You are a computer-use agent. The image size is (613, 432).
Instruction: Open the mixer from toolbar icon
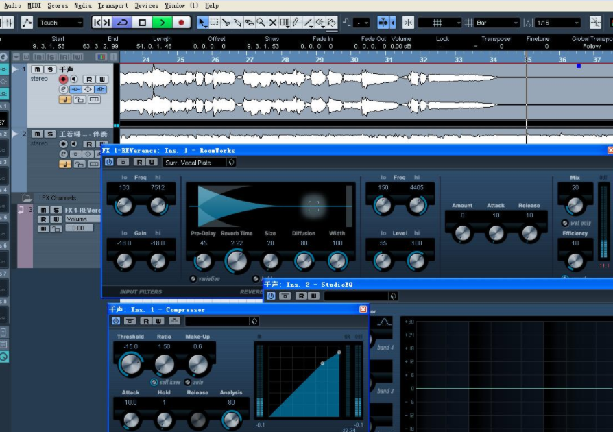[x=9, y=22]
